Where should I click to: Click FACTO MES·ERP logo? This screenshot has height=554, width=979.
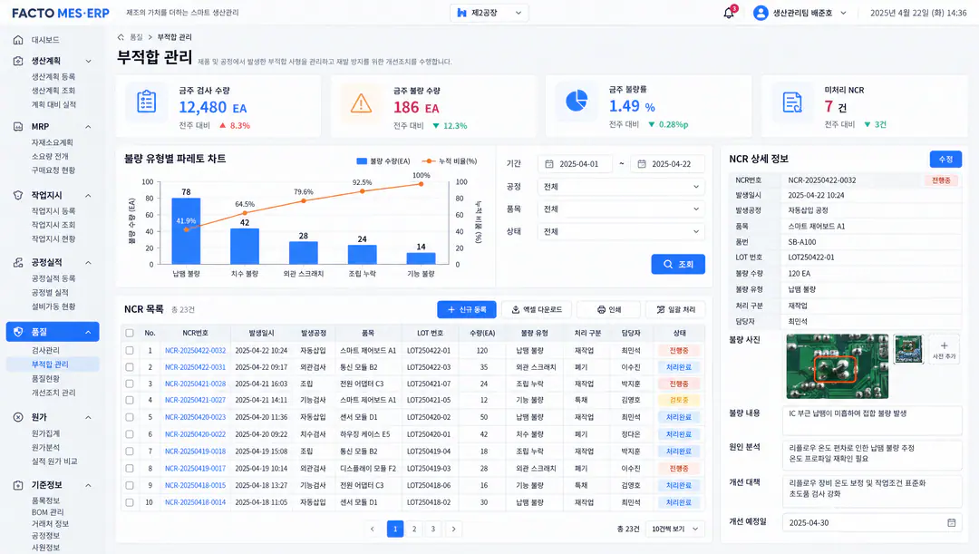click(x=61, y=13)
